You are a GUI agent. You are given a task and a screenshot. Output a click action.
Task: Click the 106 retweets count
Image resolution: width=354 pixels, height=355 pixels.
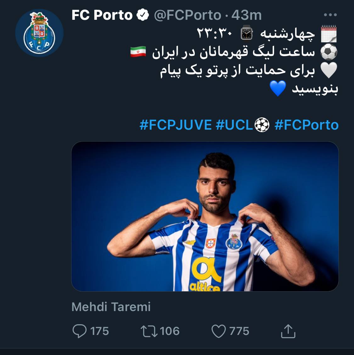[x=170, y=331]
